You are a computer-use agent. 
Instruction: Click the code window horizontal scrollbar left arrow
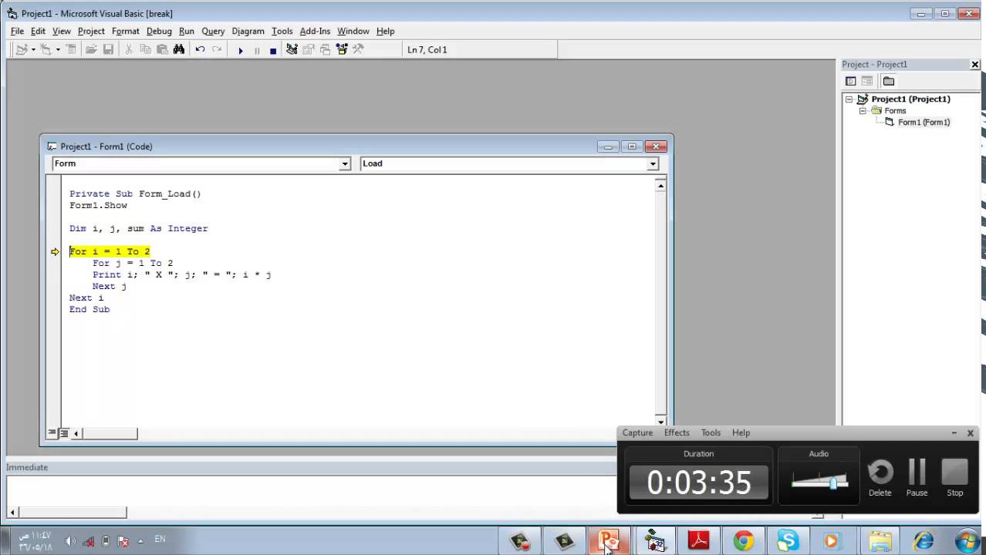(76, 434)
